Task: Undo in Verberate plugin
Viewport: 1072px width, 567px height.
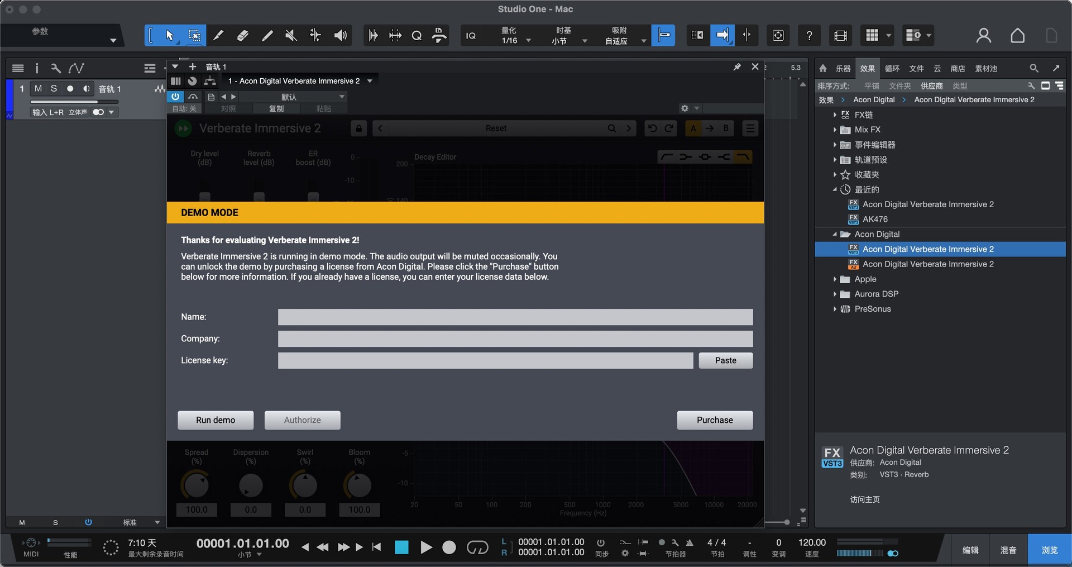Action: click(652, 128)
